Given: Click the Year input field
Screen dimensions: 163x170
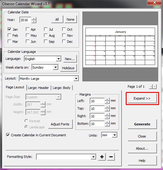Looking at the screenshot, I should (25, 20).
